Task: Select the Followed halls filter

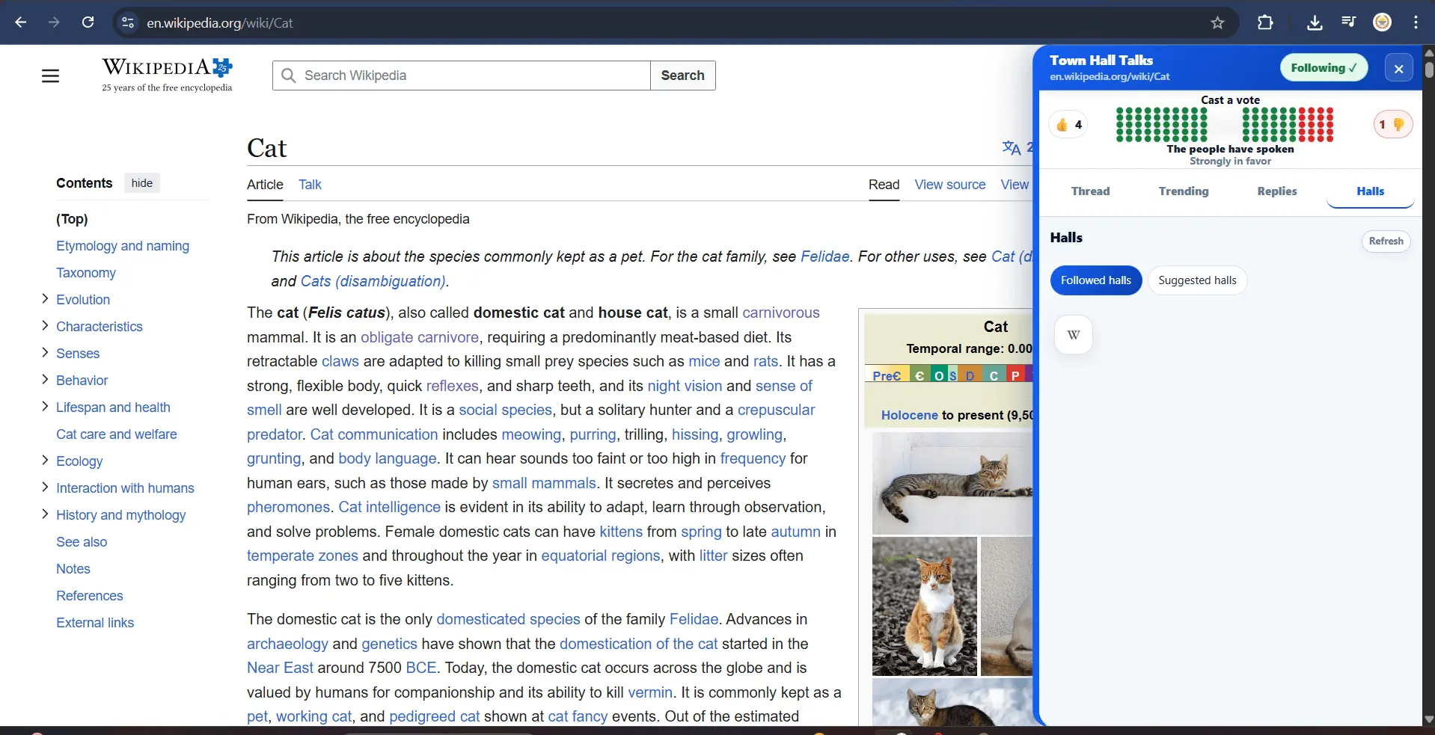Action: tap(1096, 280)
